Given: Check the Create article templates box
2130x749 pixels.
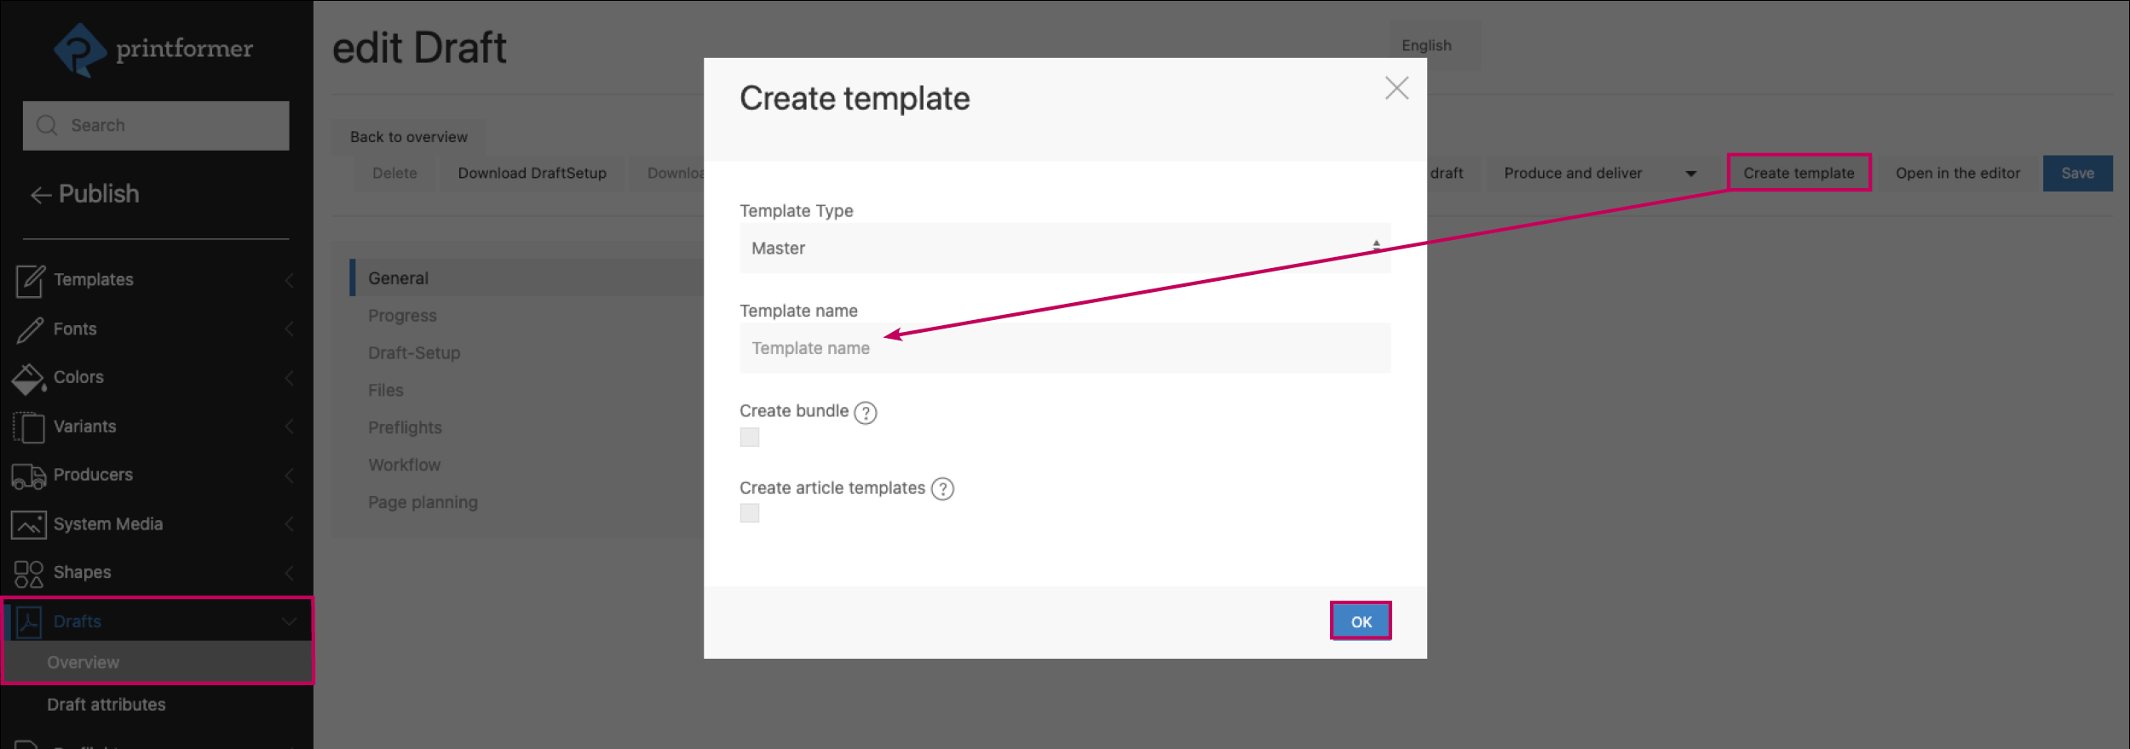Looking at the screenshot, I should pos(750,512).
